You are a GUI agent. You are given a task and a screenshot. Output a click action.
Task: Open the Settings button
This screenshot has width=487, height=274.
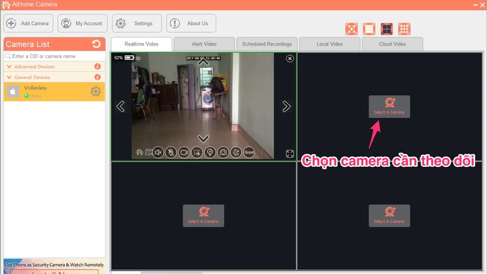tap(137, 23)
